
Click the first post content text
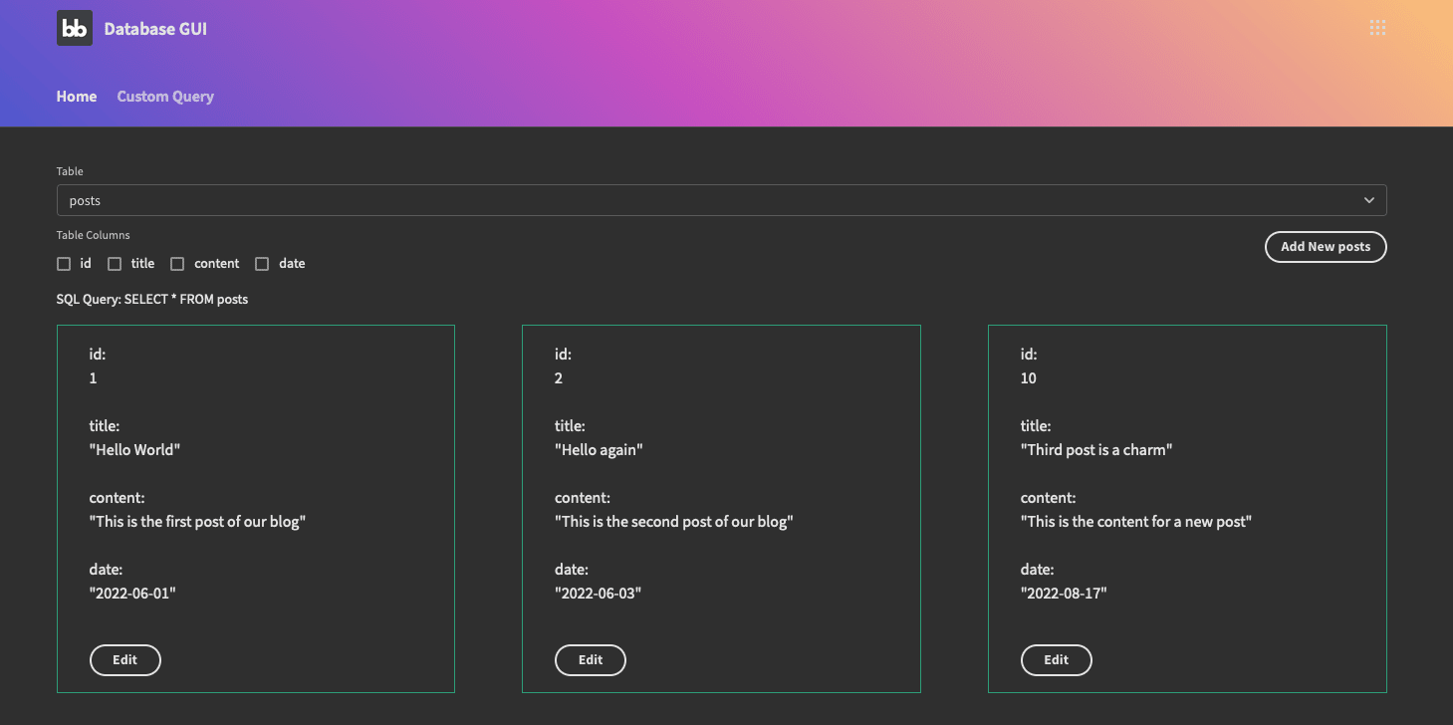[197, 522]
